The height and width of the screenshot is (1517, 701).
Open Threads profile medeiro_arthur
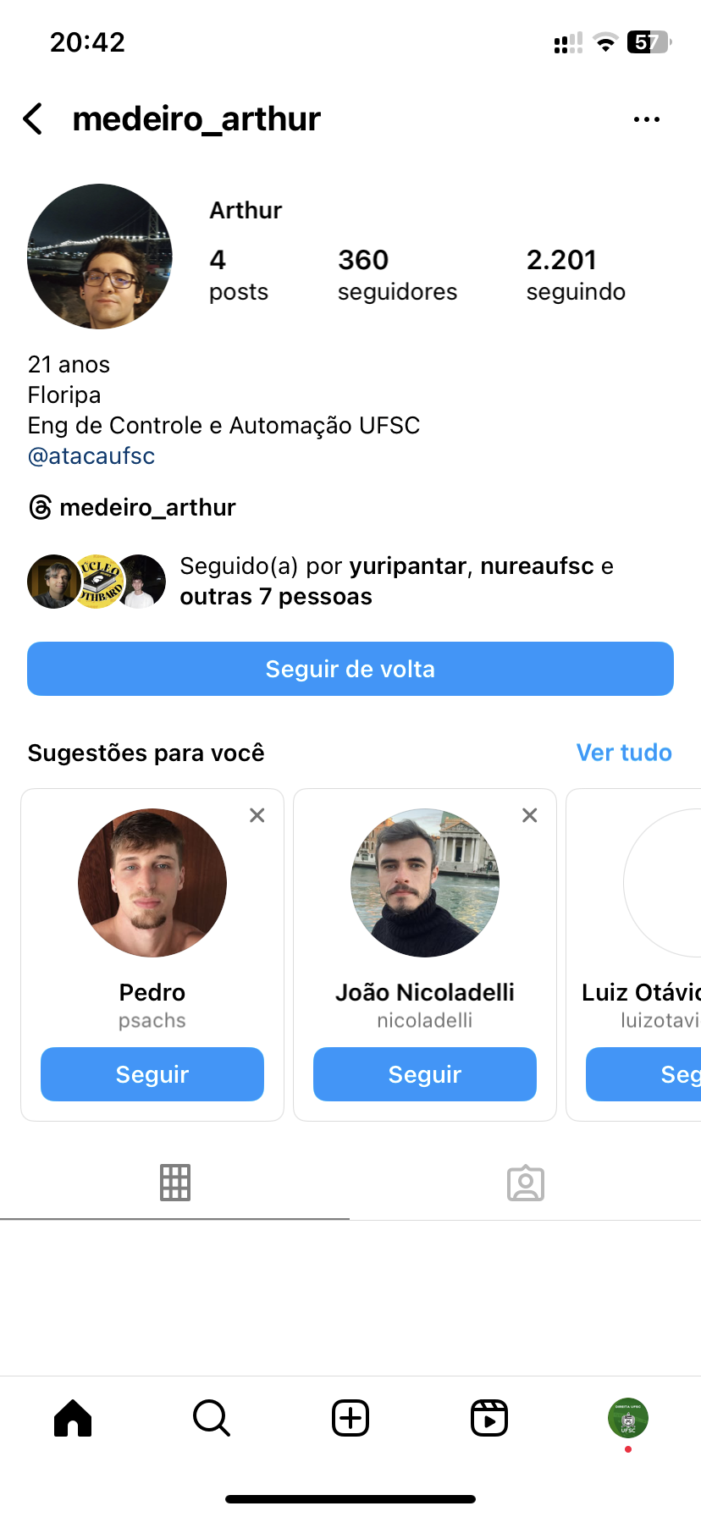pyautogui.click(x=133, y=508)
